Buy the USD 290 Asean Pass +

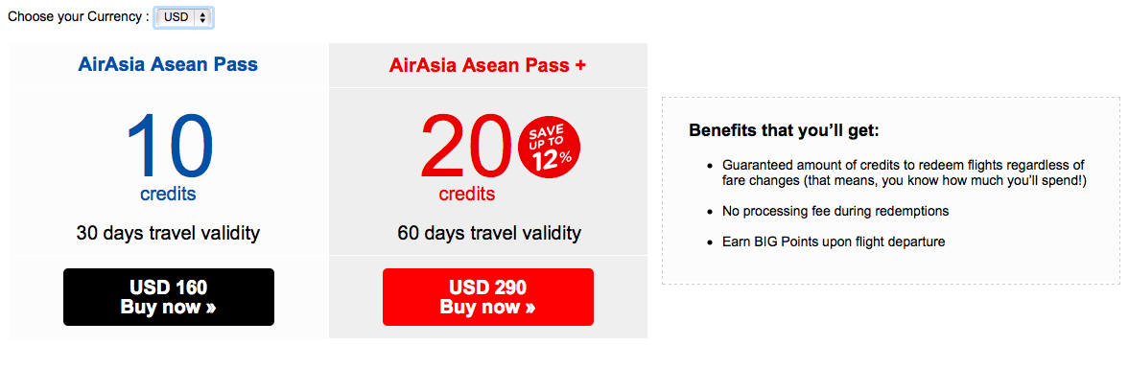coord(488,297)
